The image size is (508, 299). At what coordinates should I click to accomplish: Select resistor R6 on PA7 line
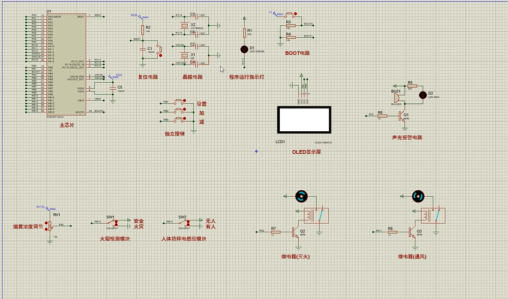pos(382,116)
